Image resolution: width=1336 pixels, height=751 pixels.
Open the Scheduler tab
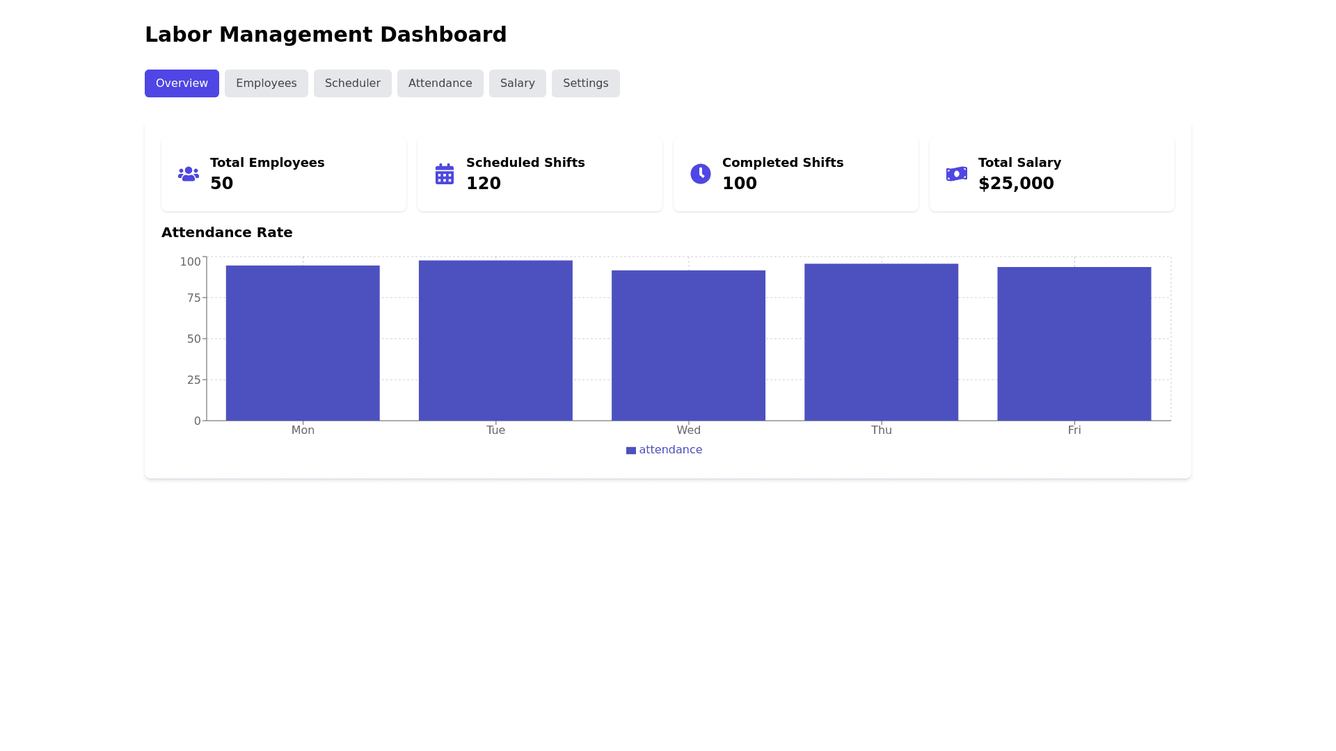352,83
